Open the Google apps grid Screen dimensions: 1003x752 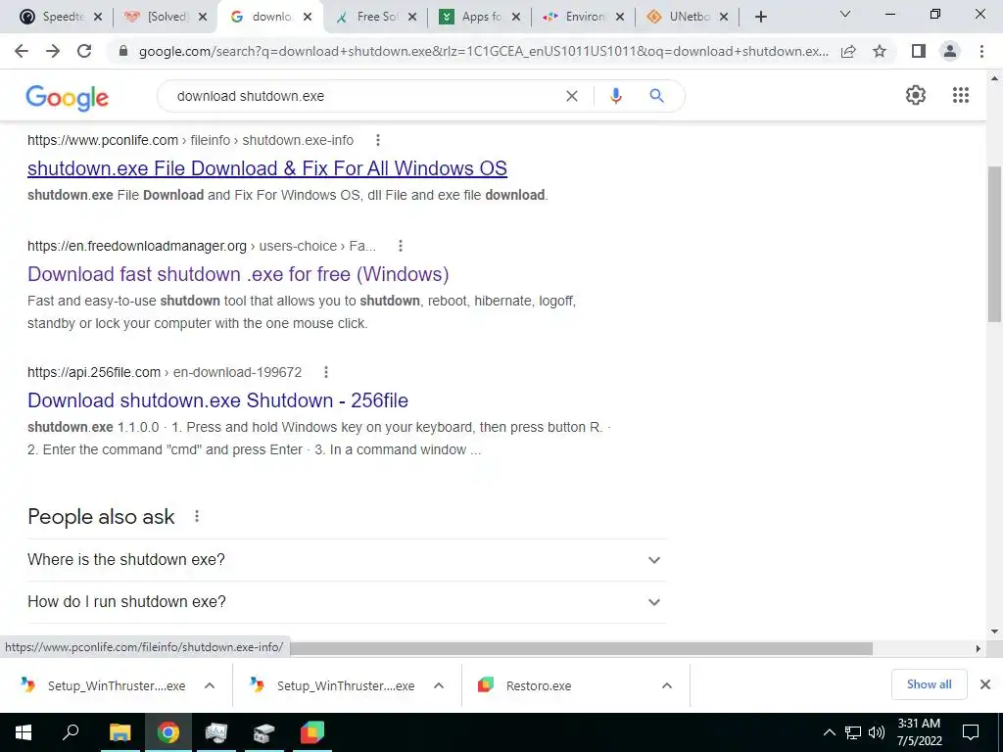pos(961,95)
